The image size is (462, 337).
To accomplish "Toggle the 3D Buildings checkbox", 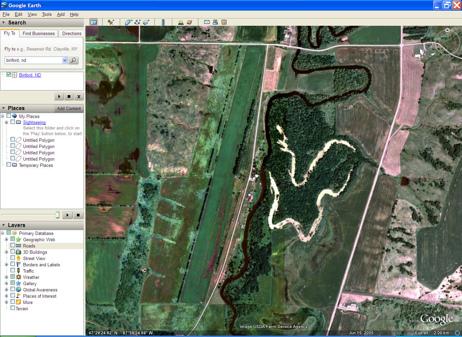I will [13, 252].
